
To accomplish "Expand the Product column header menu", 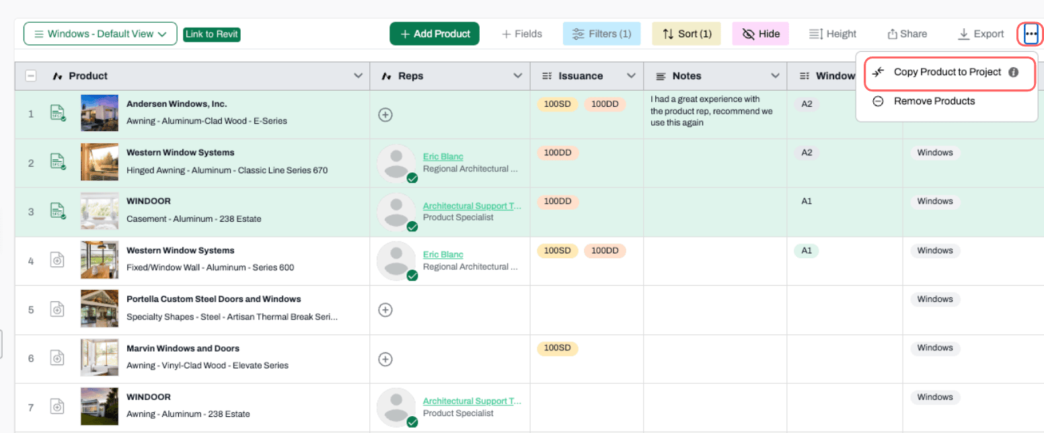I will tap(358, 76).
